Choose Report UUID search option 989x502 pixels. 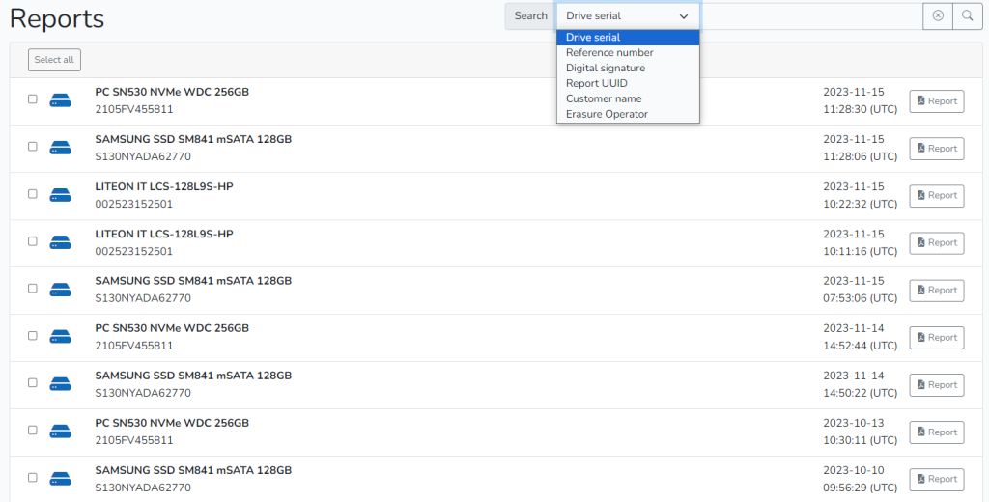pyautogui.click(x=628, y=83)
